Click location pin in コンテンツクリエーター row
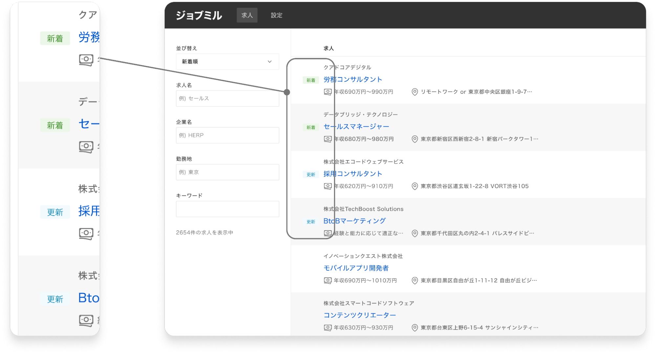This screenshot has height=354, width=656. (x=415, y=328)
